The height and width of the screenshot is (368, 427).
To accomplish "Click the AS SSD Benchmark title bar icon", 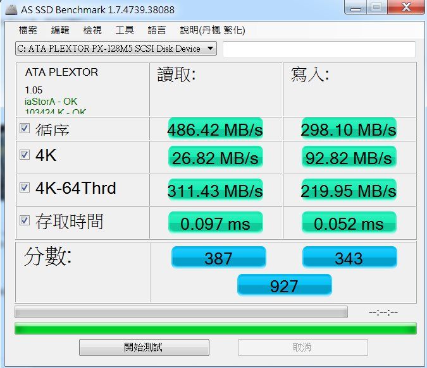I will pyautogui.click(x=9, y=10).
